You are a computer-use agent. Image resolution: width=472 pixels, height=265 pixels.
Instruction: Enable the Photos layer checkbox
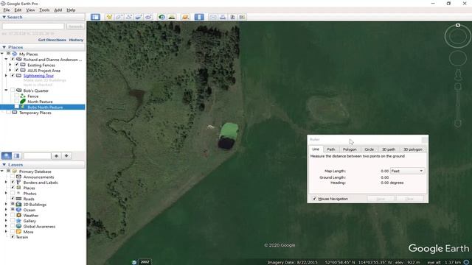click(13, 193)
